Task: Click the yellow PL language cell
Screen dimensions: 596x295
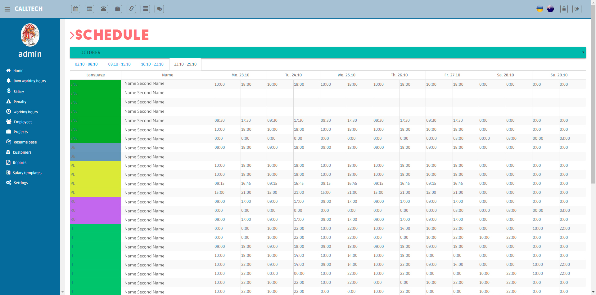Action: click(x=96, y=166)
